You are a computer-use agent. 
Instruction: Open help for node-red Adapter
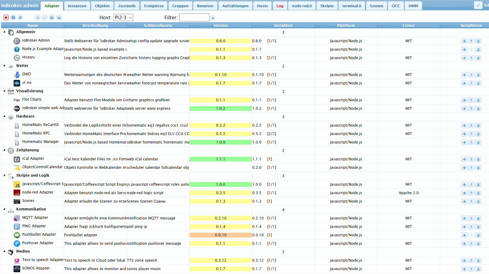pyautogui.click(x=471, y=193)
